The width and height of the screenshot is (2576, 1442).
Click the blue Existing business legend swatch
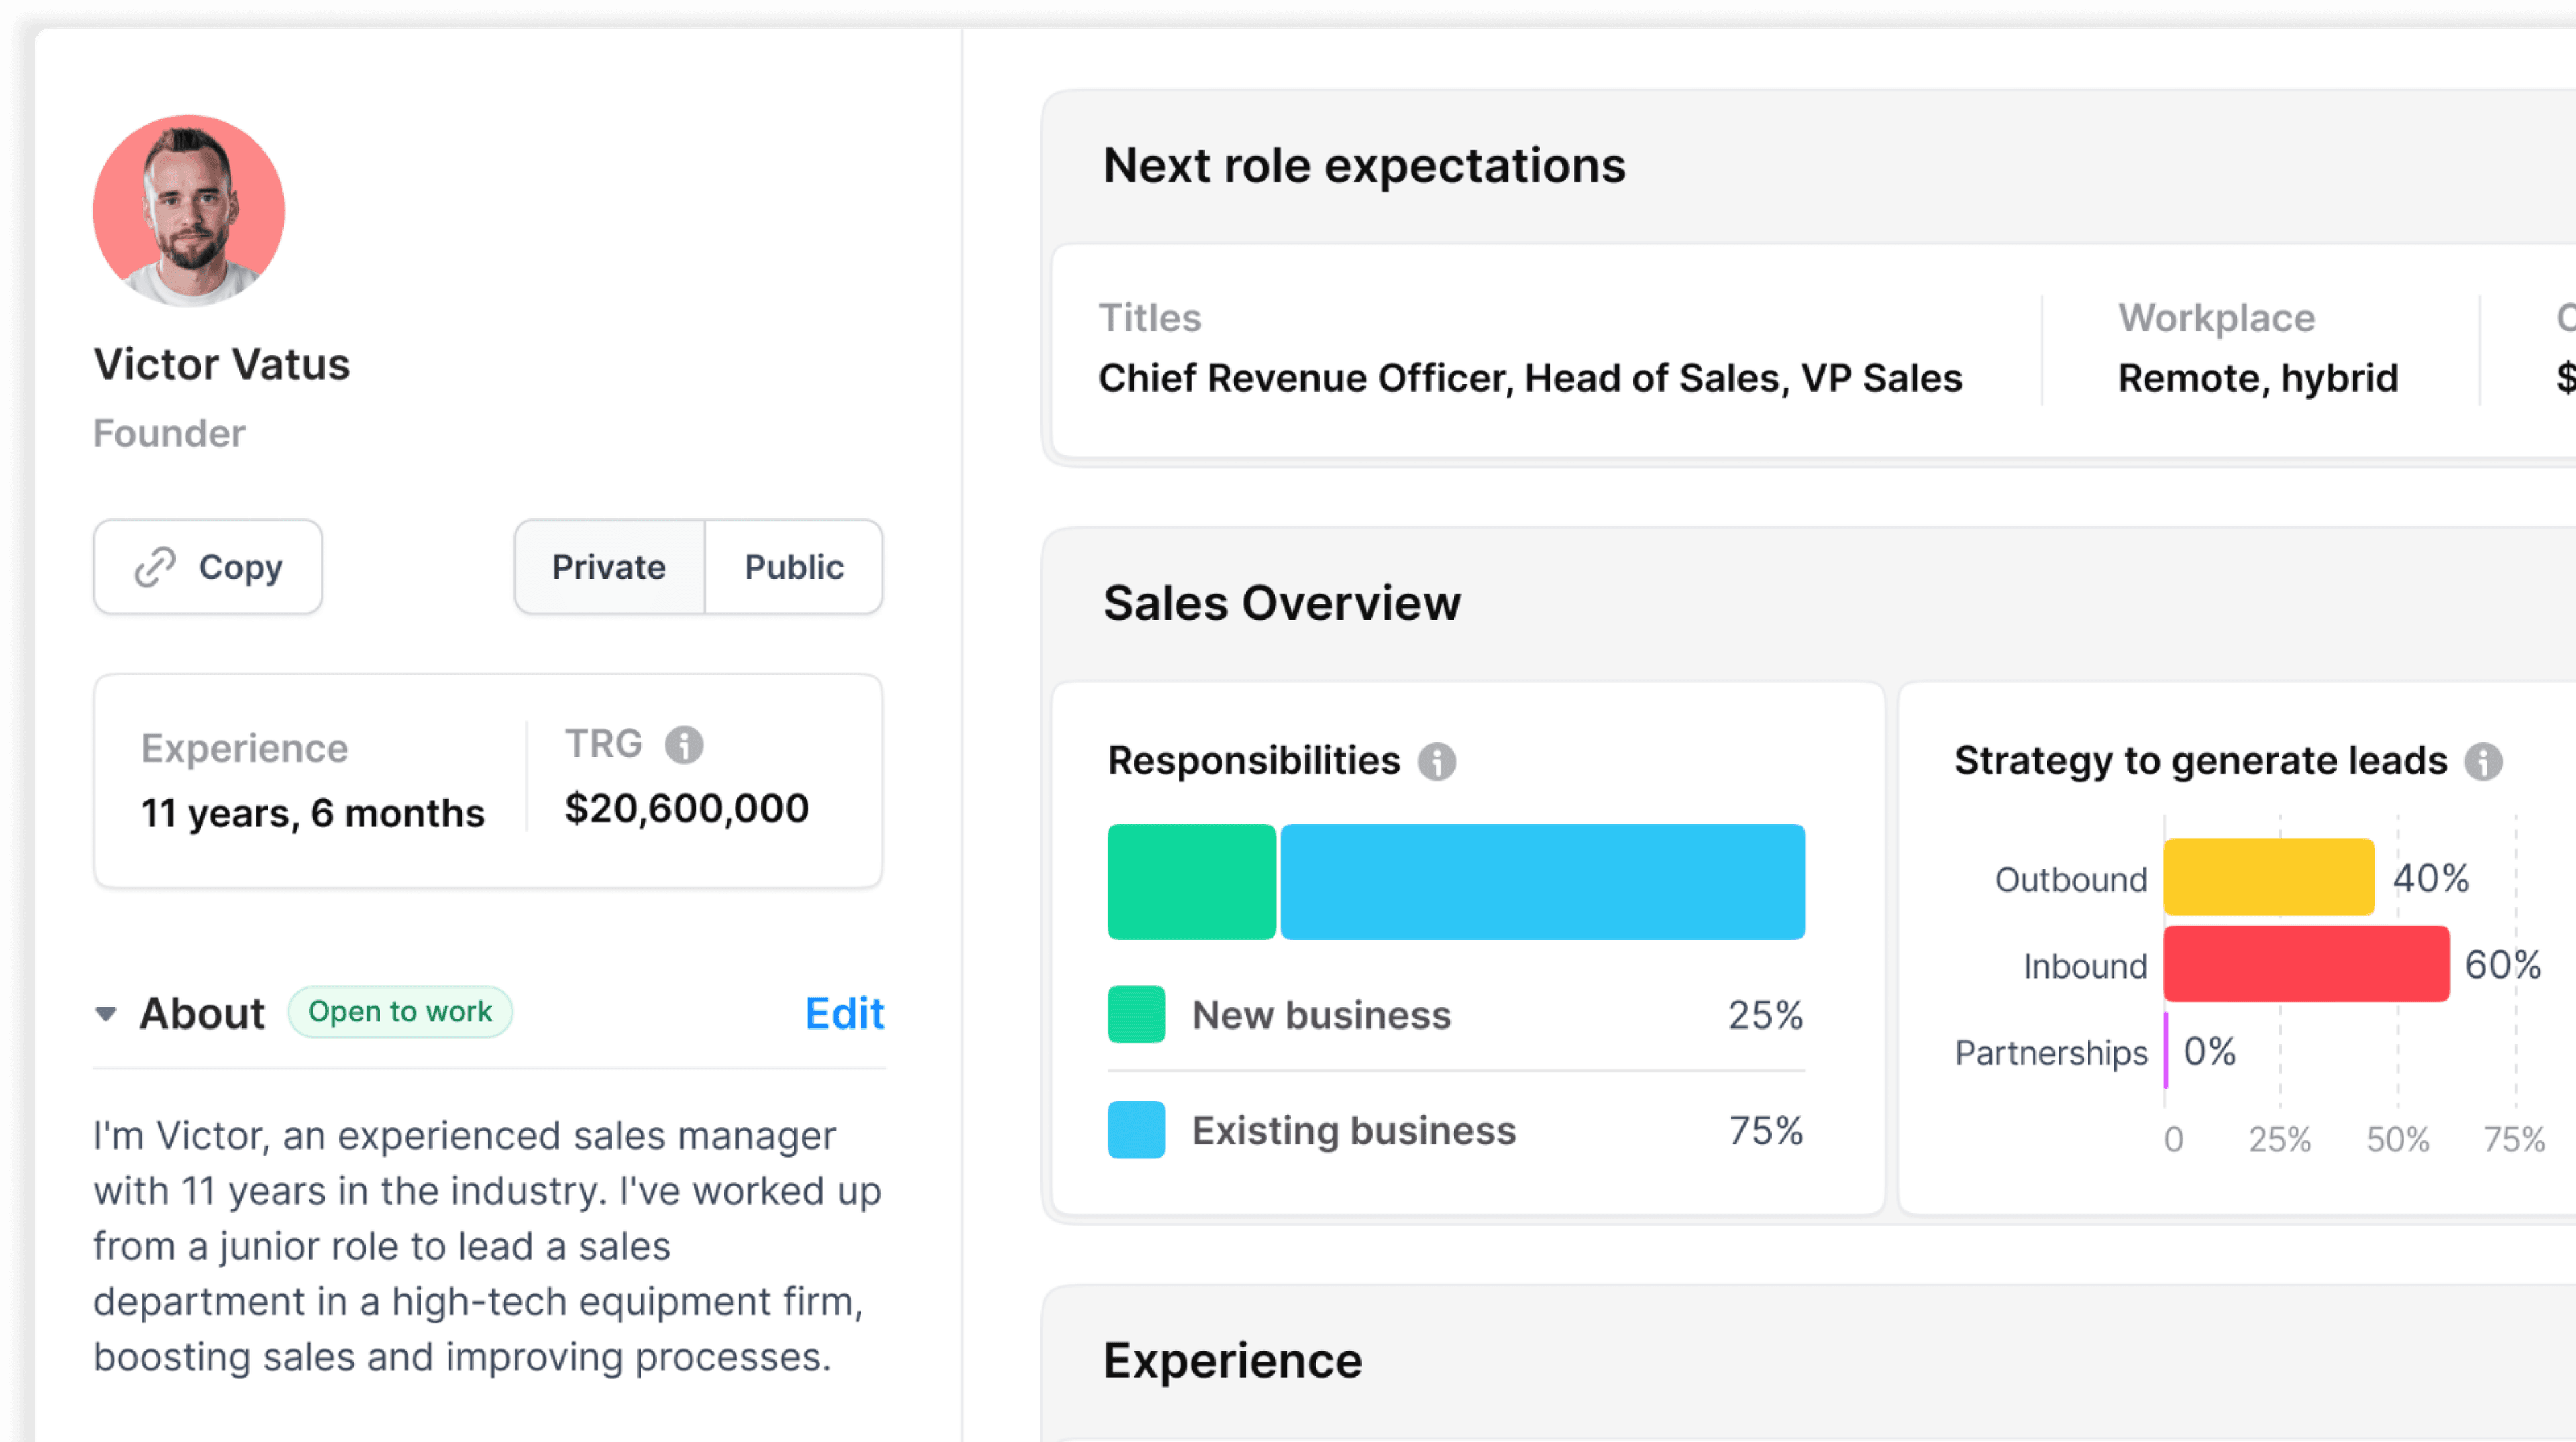pos(1136,1130)
